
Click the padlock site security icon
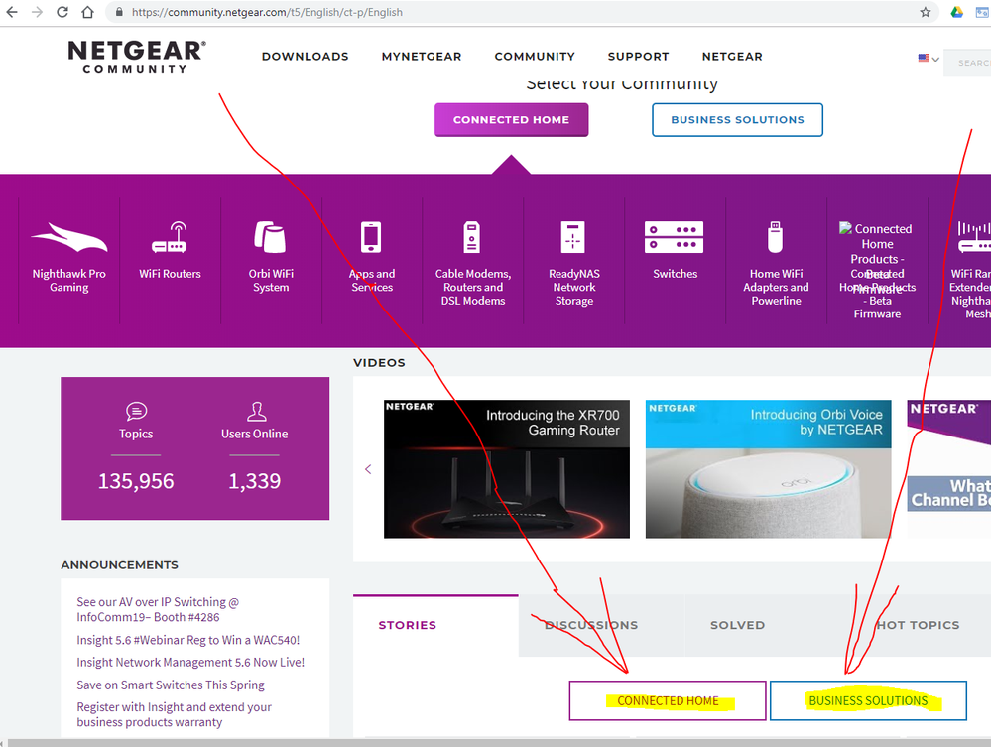pyautogui.click(x=119, y=12)
